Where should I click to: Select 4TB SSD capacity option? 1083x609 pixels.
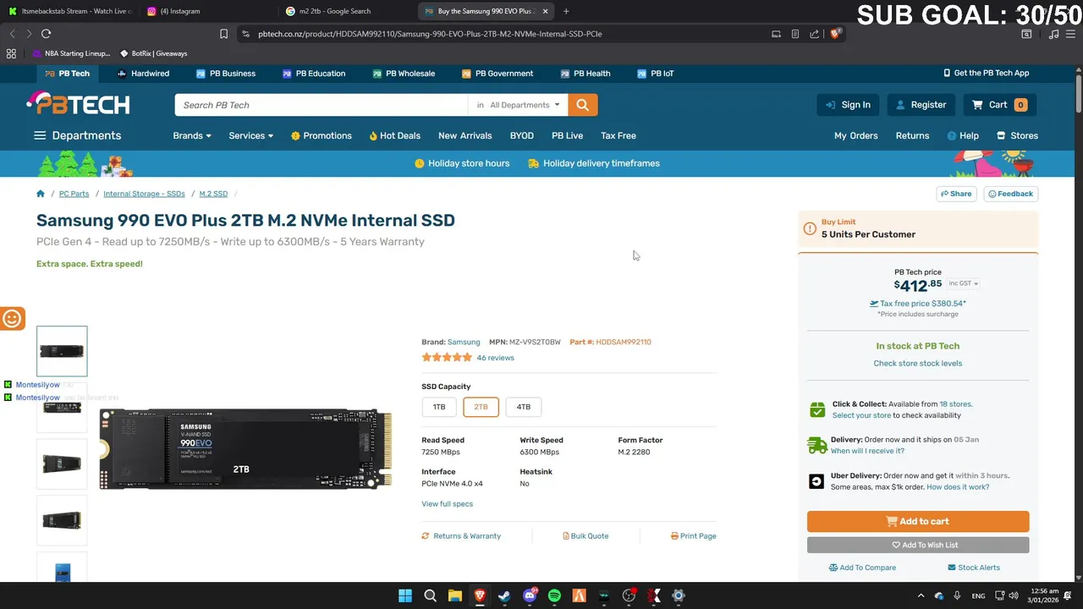pos(524,407)
